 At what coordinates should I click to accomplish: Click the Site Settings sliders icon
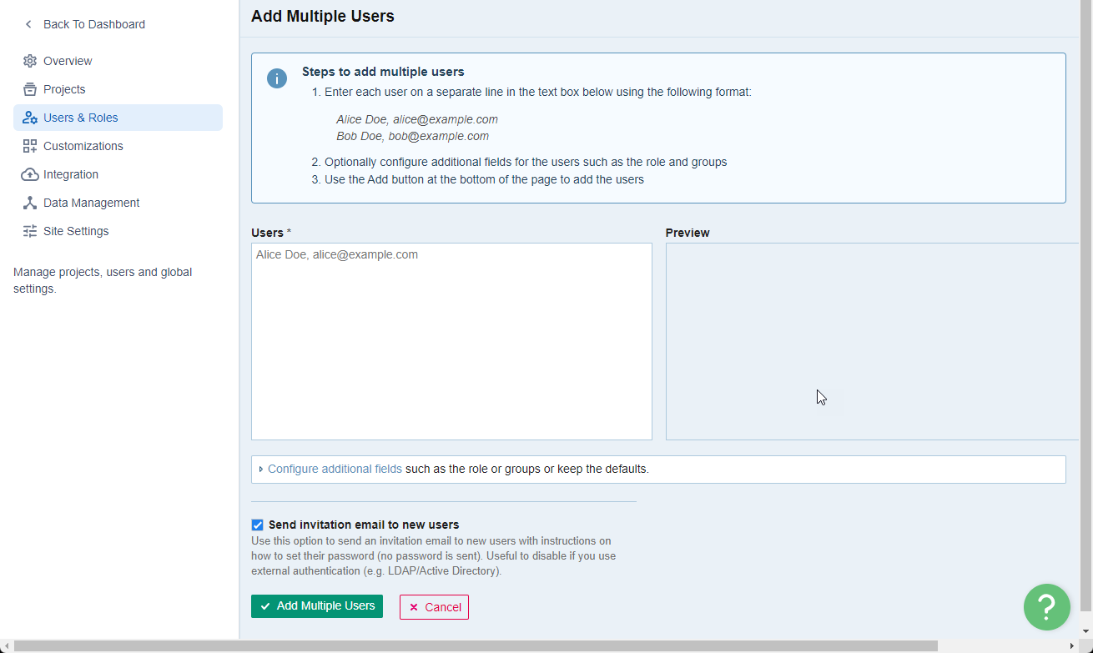point(30,231)
